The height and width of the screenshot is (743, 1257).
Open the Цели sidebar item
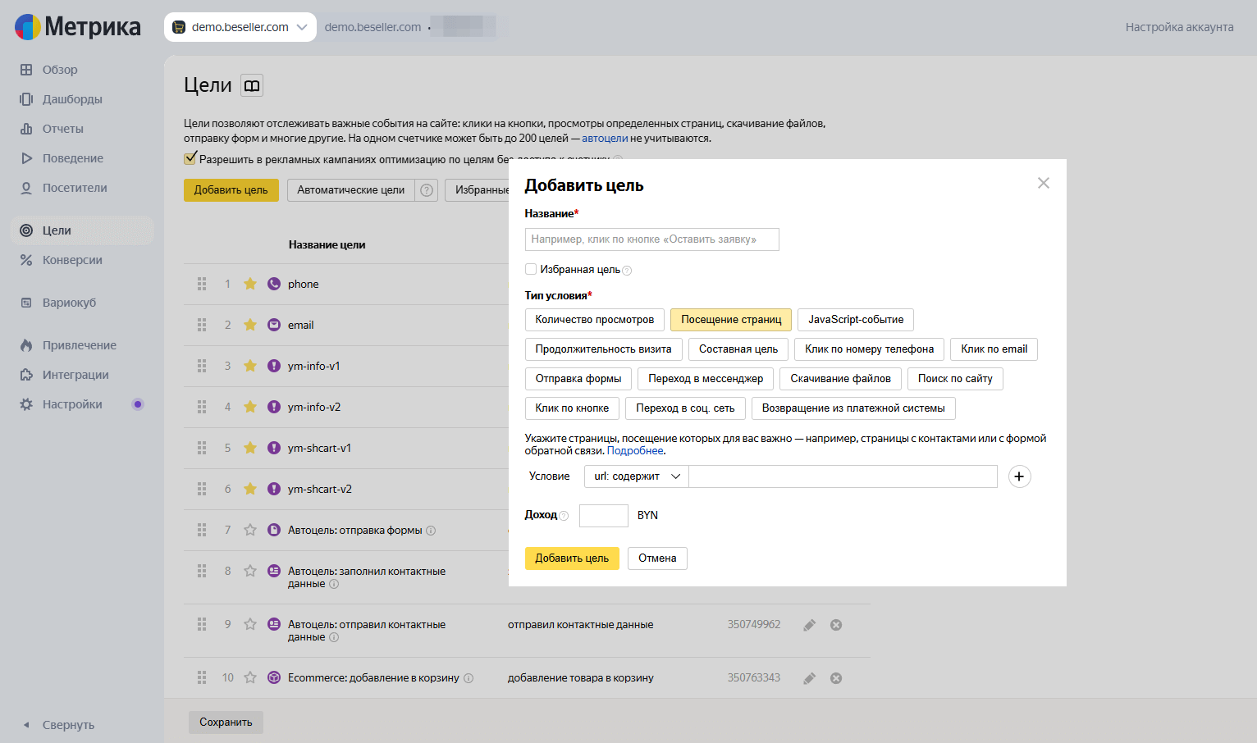coord(82,230)
